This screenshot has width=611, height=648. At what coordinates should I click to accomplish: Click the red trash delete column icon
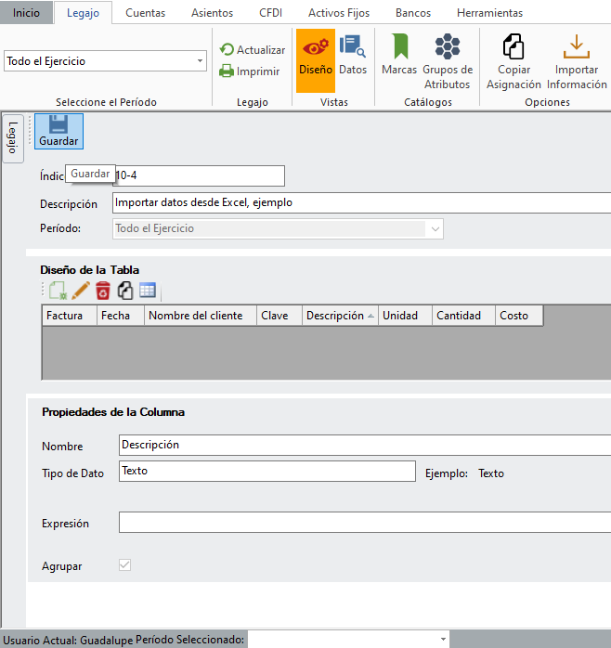(x=102, y=292)
